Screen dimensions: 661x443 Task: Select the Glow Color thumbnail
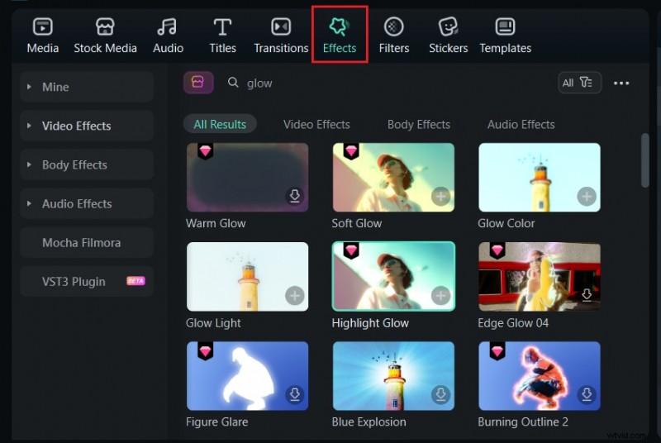coord(540,178)
